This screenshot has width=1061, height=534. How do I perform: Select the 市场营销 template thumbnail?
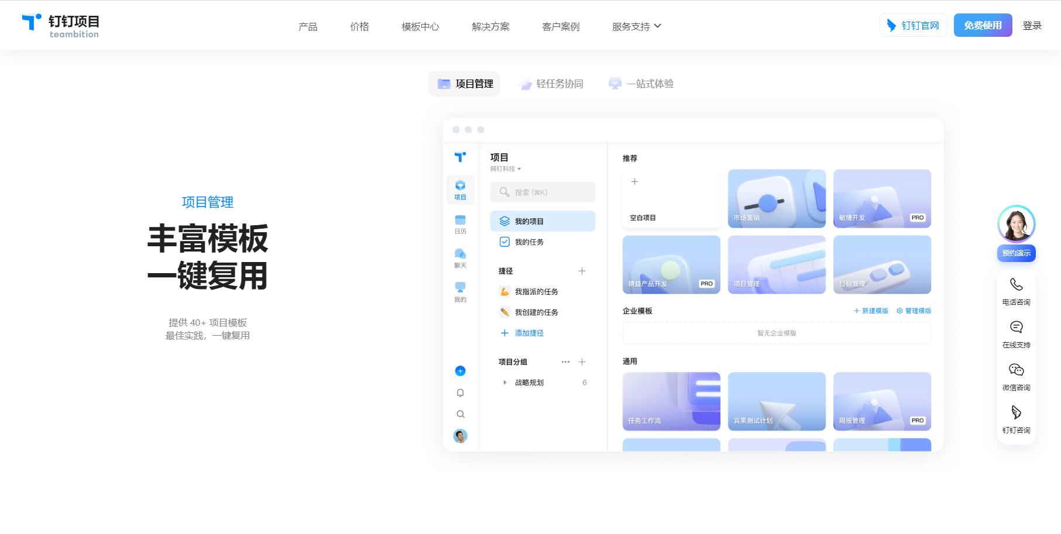tap(777, 198)
